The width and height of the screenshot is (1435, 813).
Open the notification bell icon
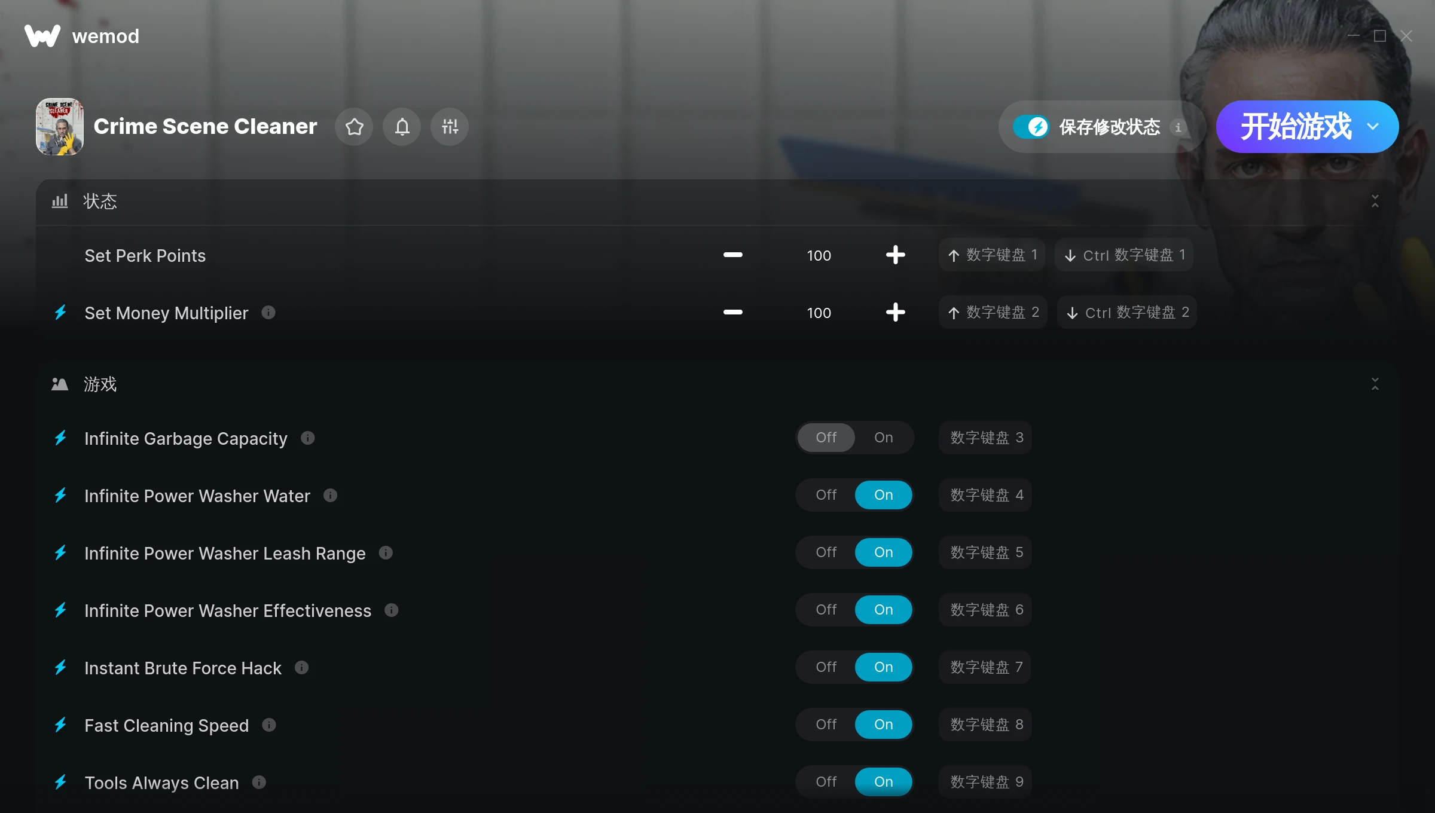pos(402,127)
